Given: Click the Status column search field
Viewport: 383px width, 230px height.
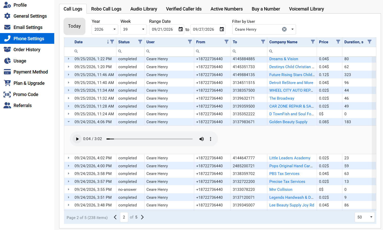Looking at the screenshot, I should click(130, 51).
